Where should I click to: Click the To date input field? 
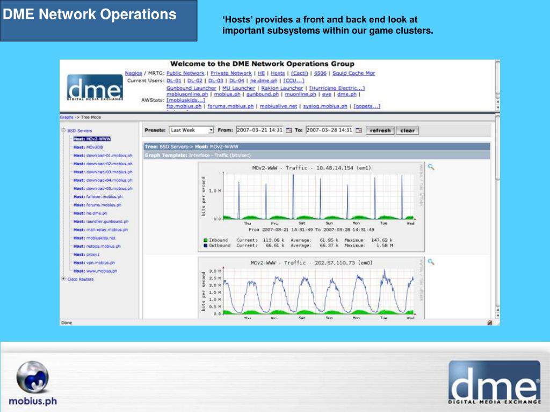click(329, 130)
